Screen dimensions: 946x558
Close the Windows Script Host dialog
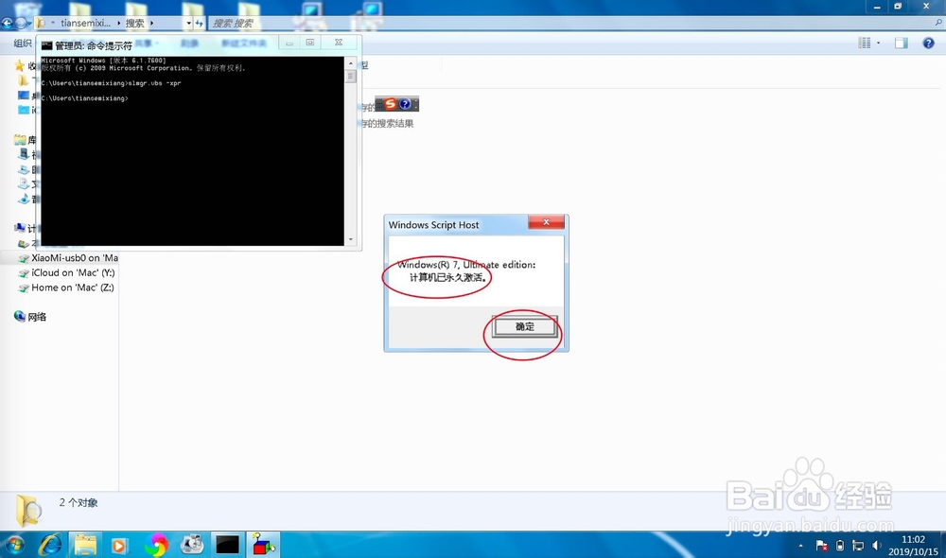546,222
